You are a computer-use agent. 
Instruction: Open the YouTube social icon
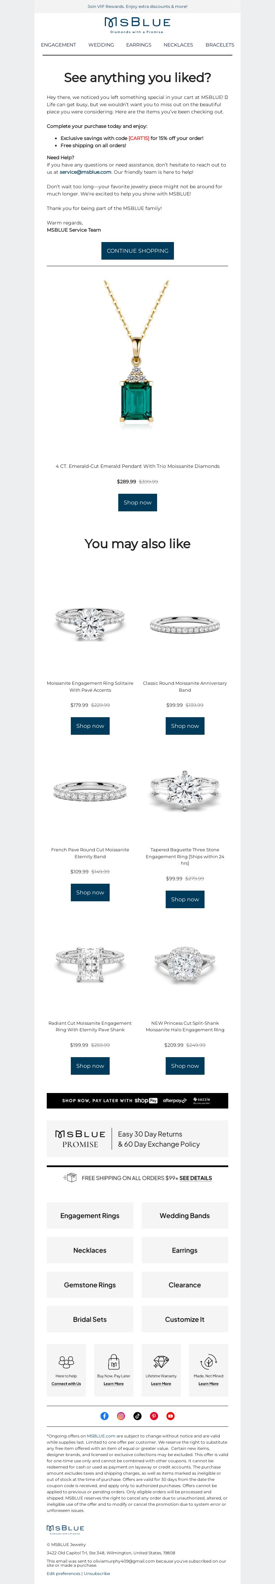coord(171,1415)
